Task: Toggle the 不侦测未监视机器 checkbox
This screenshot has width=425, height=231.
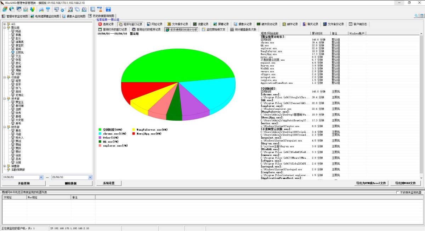Action: [x=397, y=192]
